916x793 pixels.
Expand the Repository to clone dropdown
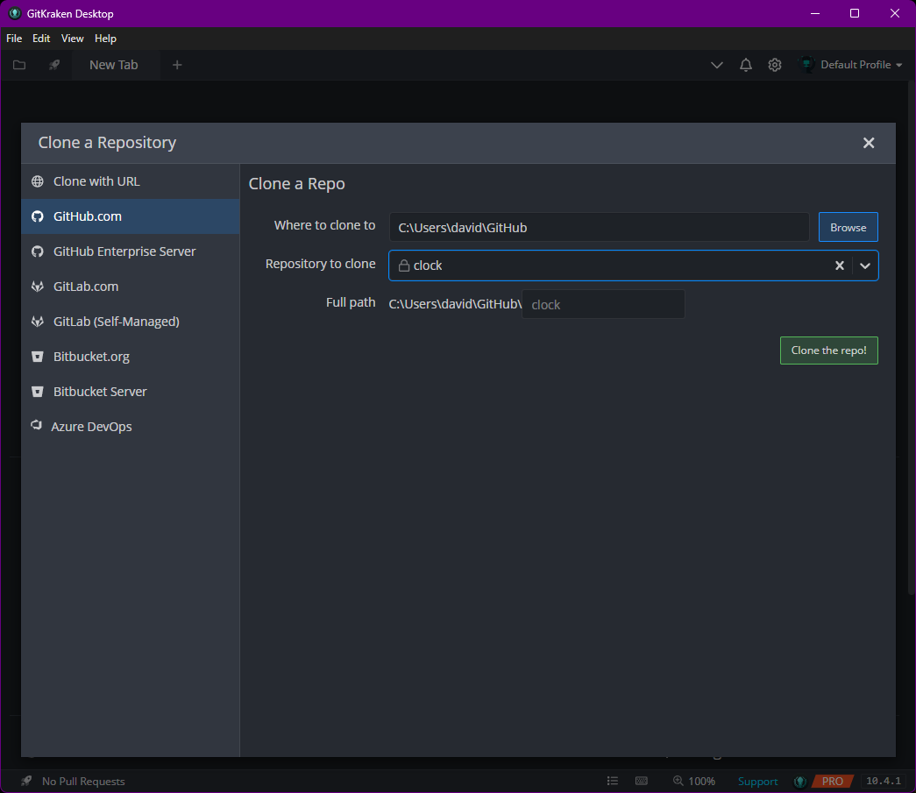(865, 266)
